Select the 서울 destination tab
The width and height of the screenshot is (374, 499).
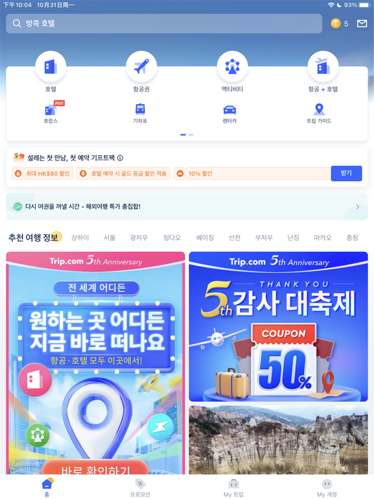click(109, 238)
